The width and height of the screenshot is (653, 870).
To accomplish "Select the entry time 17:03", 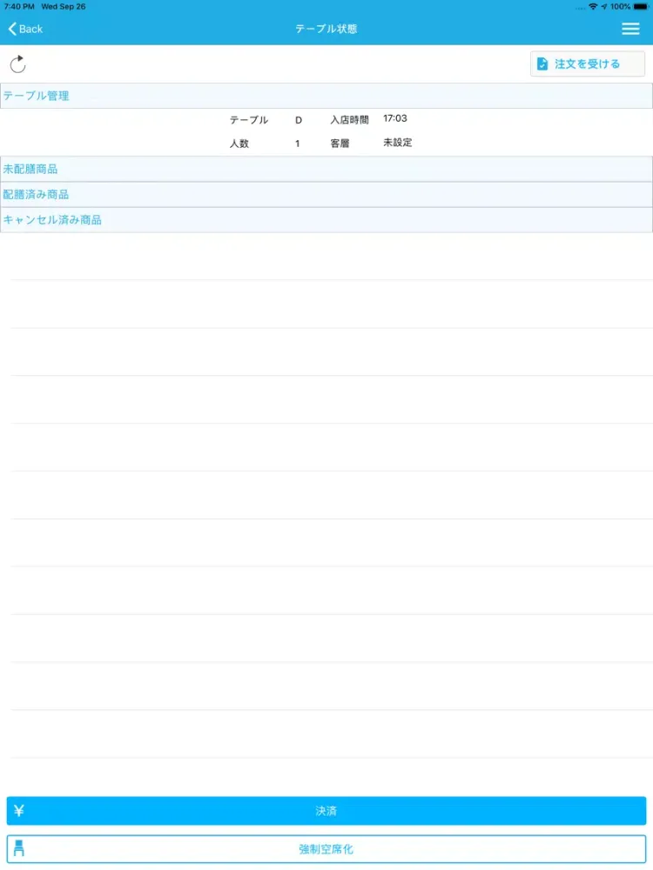I will [394, 118].
